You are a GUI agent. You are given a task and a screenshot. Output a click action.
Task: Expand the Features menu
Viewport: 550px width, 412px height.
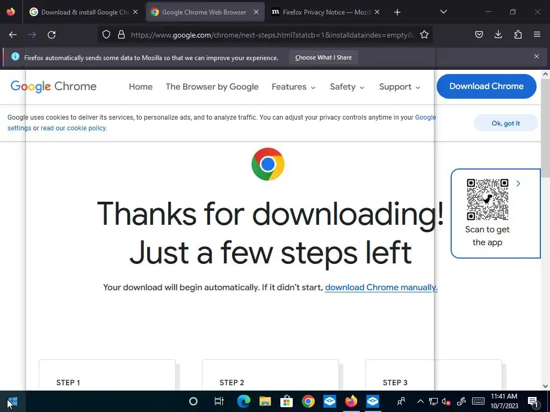point(294,86)
